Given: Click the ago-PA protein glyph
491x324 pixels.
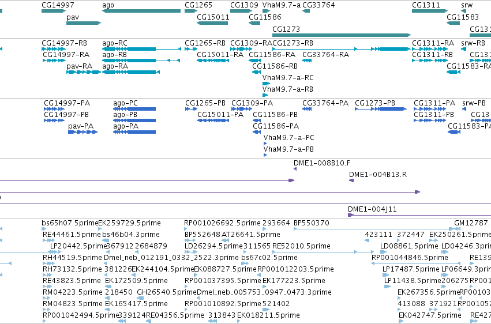Looking at the screenshot, I should [134, 132].
